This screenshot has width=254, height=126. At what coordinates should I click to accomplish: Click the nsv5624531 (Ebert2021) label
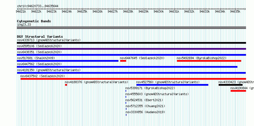(144, 100)
